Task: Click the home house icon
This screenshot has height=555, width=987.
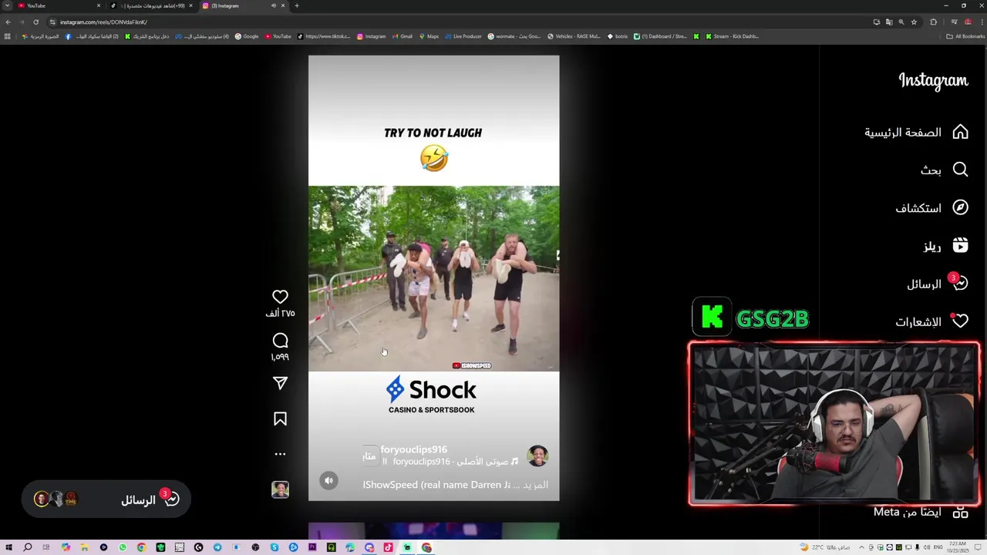Action: coord(960,132)
